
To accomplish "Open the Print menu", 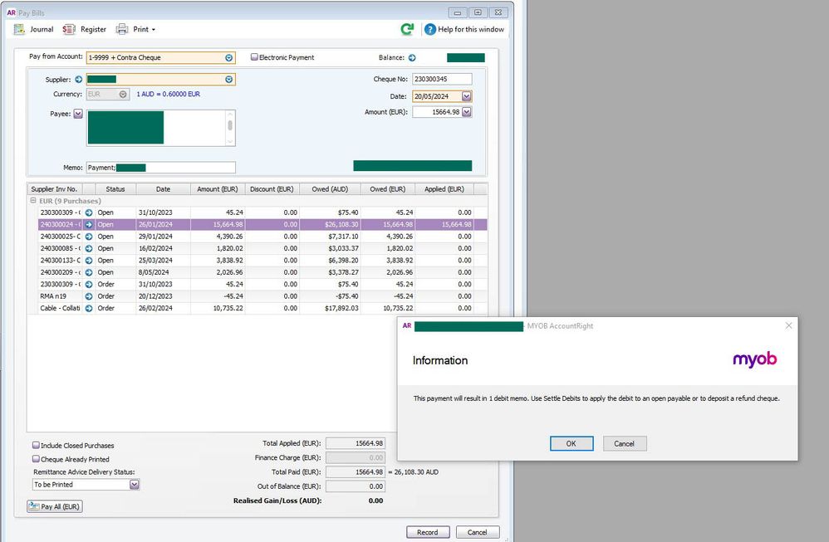I will coord(141,29).
